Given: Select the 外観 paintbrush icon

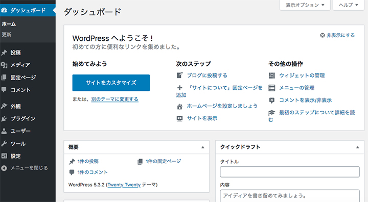Looking at the screenshot, I should pyautogui.click(x=4, y=106).
